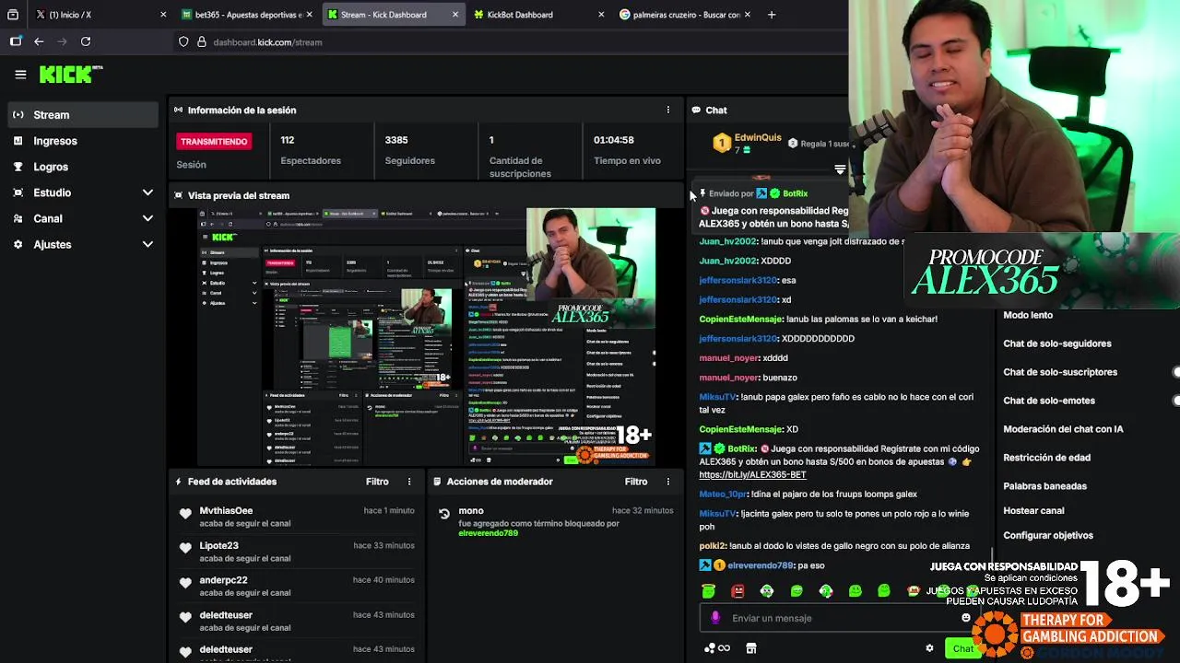This screenshot has height=663, width=1180.
Task: Click the TRANSMITIENDO status badge
Action: 214,142
